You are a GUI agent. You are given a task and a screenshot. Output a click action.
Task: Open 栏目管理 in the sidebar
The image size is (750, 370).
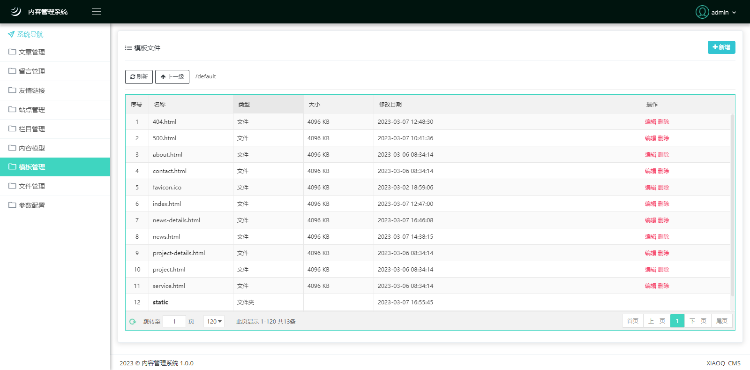pyautogui.click(x=55, y=129)
